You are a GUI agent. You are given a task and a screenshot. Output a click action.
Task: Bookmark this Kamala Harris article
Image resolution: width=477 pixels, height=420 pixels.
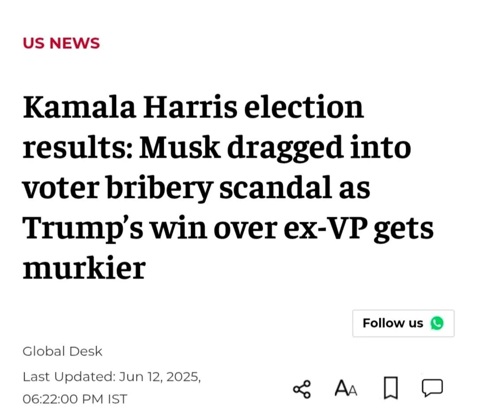click(390, 388)
